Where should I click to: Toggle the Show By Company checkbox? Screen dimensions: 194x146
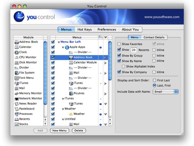coord(119,72)
